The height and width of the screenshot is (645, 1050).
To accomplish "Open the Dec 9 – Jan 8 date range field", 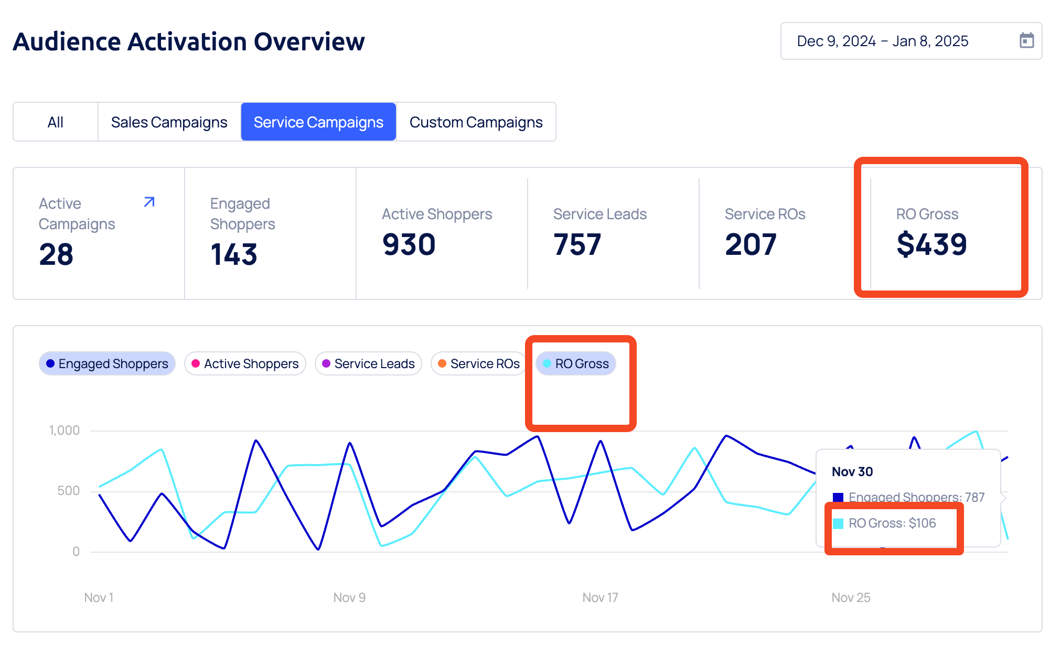I will (x=883, y=41).
